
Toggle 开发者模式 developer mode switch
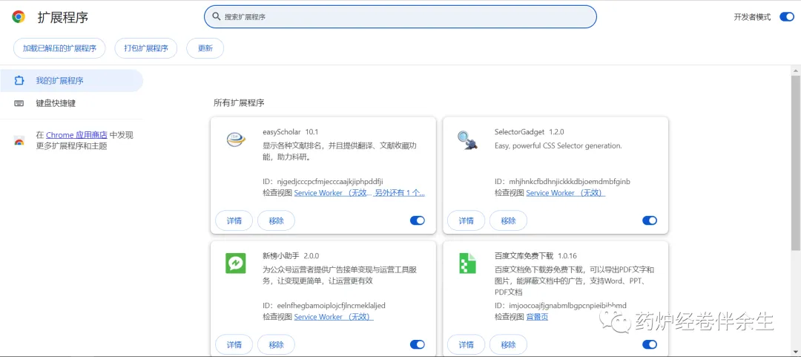coord(786,17)
